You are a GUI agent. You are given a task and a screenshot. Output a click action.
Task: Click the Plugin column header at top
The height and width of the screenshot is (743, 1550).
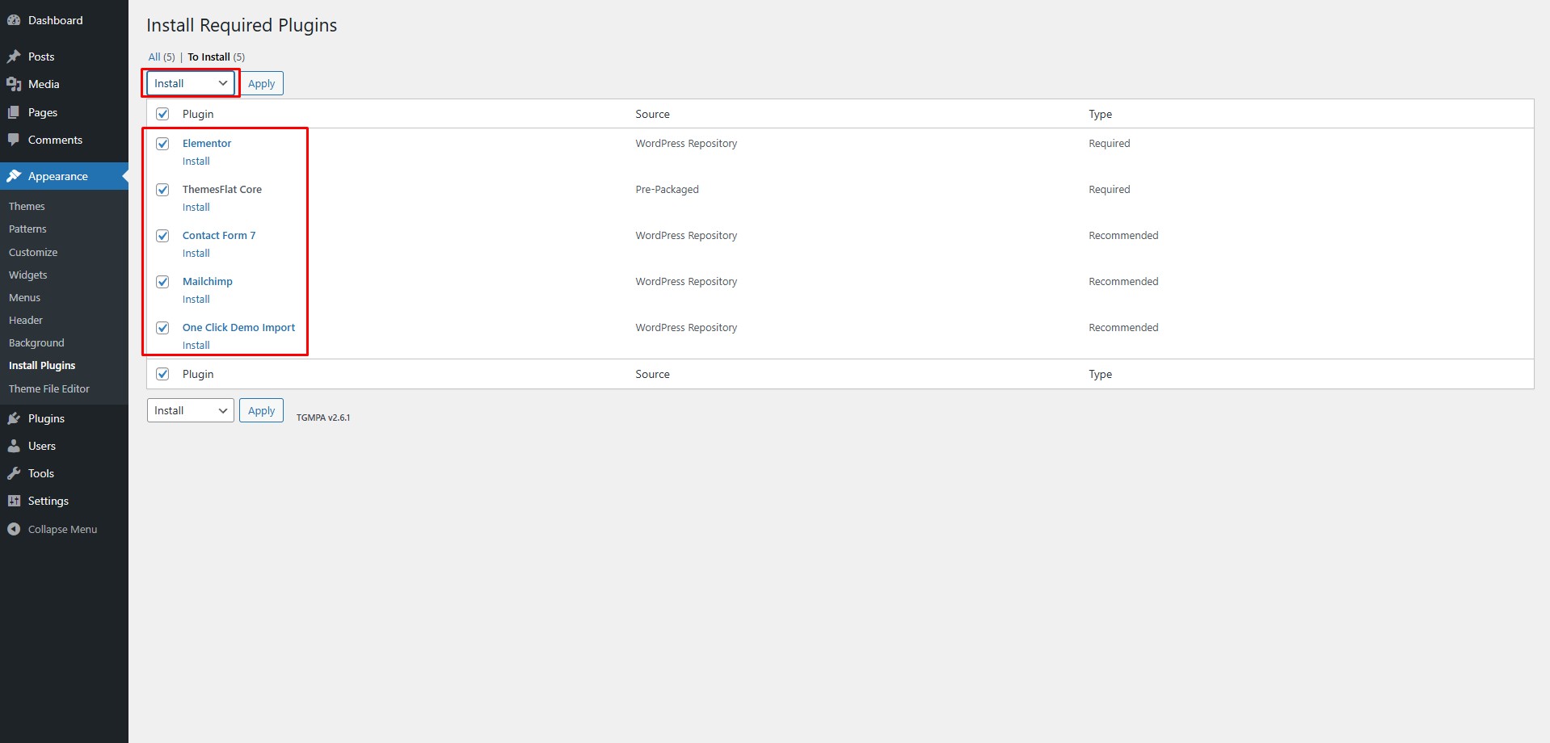(x=198, y=114)
